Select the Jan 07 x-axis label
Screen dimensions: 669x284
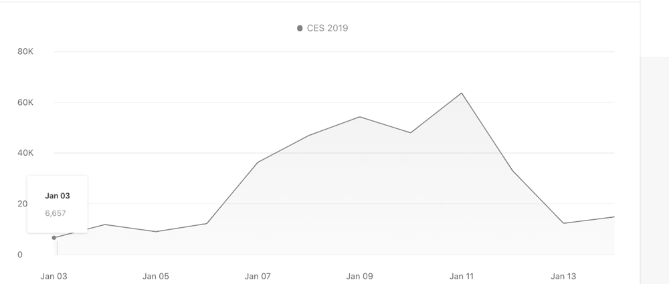(x=258, y=277)
